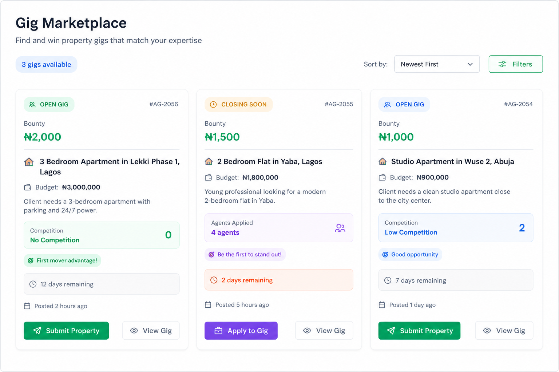Click the gig ID #AG-2055
The width and height of the screenshot is (559, 372).
(x=339, y=104)
